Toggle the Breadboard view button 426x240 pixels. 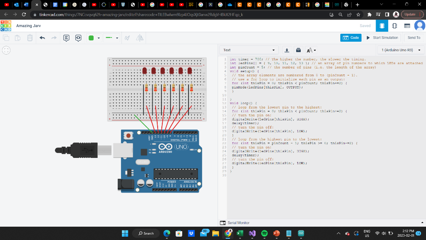click(x=382, y=25)
